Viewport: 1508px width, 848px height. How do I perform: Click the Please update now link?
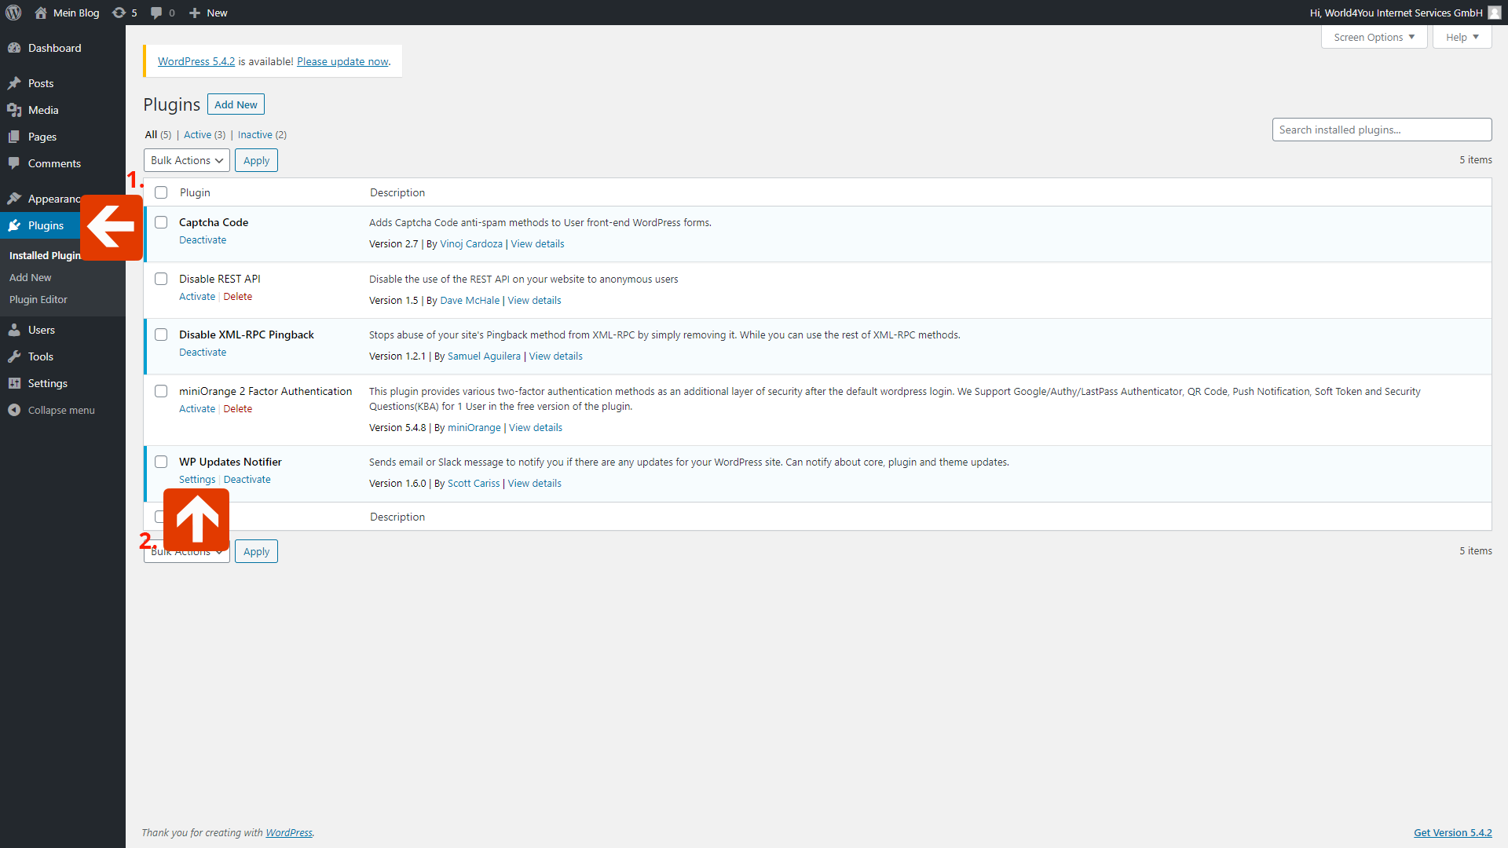pyautogui.click(x=342, y=61)
